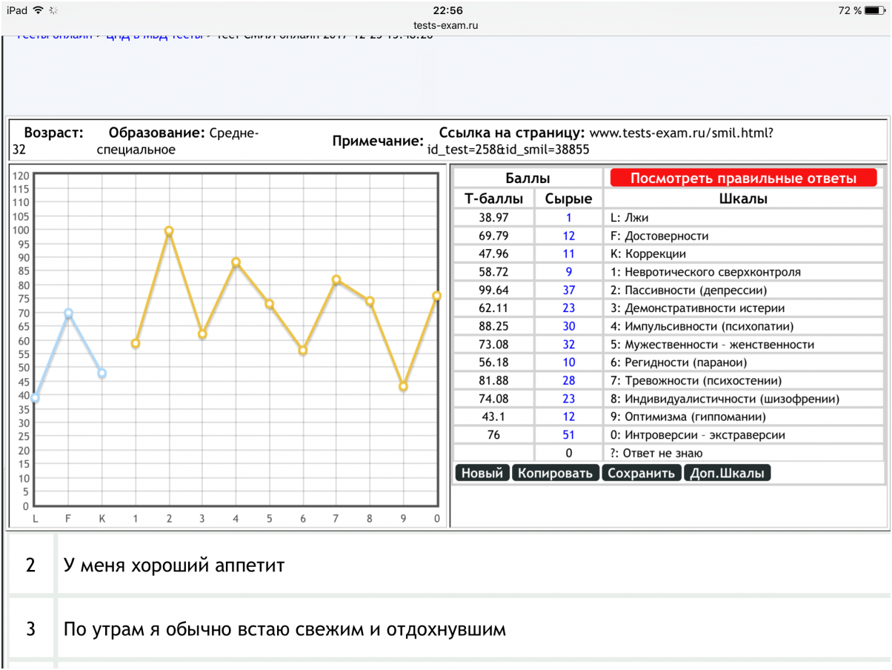The width and height of the screenshot is (892, 670).
Task: Click the 'Сохранить' button
Action: click(642, 473)
